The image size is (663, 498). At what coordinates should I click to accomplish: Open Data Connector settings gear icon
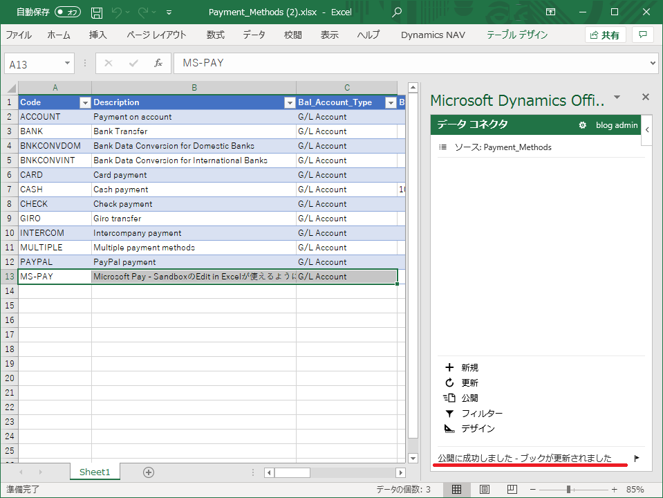(582, 125)
